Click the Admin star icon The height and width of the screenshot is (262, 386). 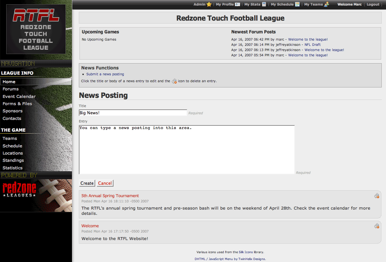(209, 5)
